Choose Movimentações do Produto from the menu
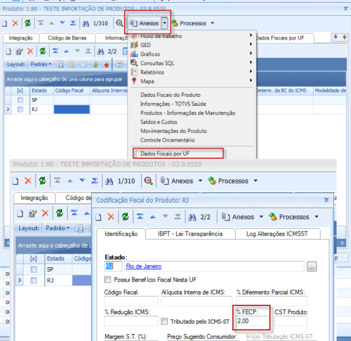Image resolution: width=351 pixels, height=341 pixels. pyautogui.click(x=174, y=131)
